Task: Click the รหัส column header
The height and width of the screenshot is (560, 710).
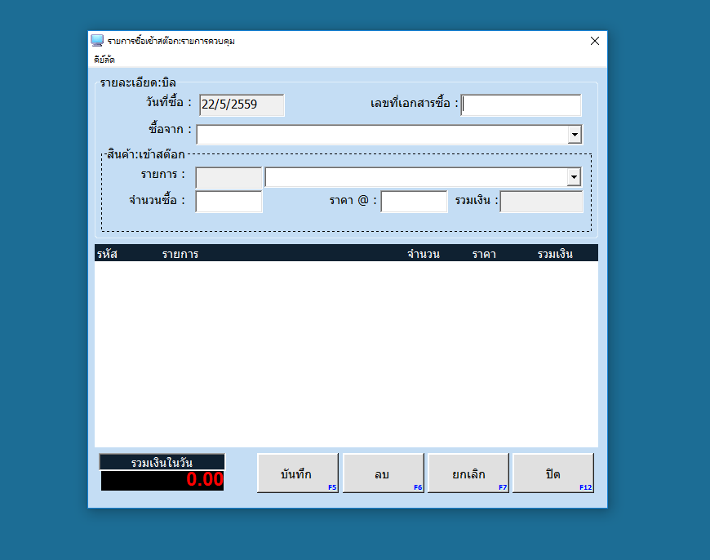Action: coord(107,254)
